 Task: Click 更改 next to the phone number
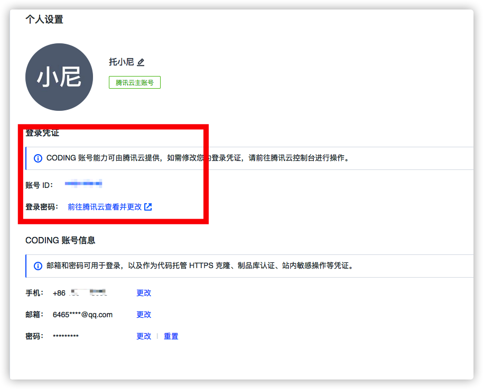[x=144, y=293]
